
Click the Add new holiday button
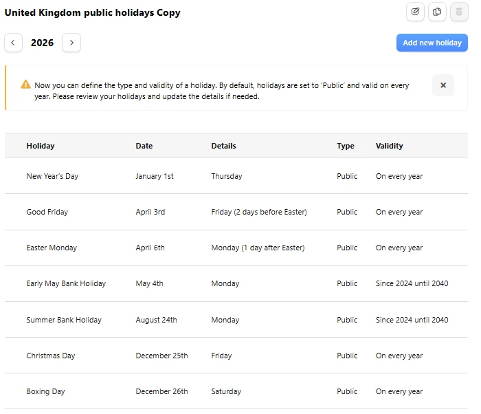[x=432, y=43]
